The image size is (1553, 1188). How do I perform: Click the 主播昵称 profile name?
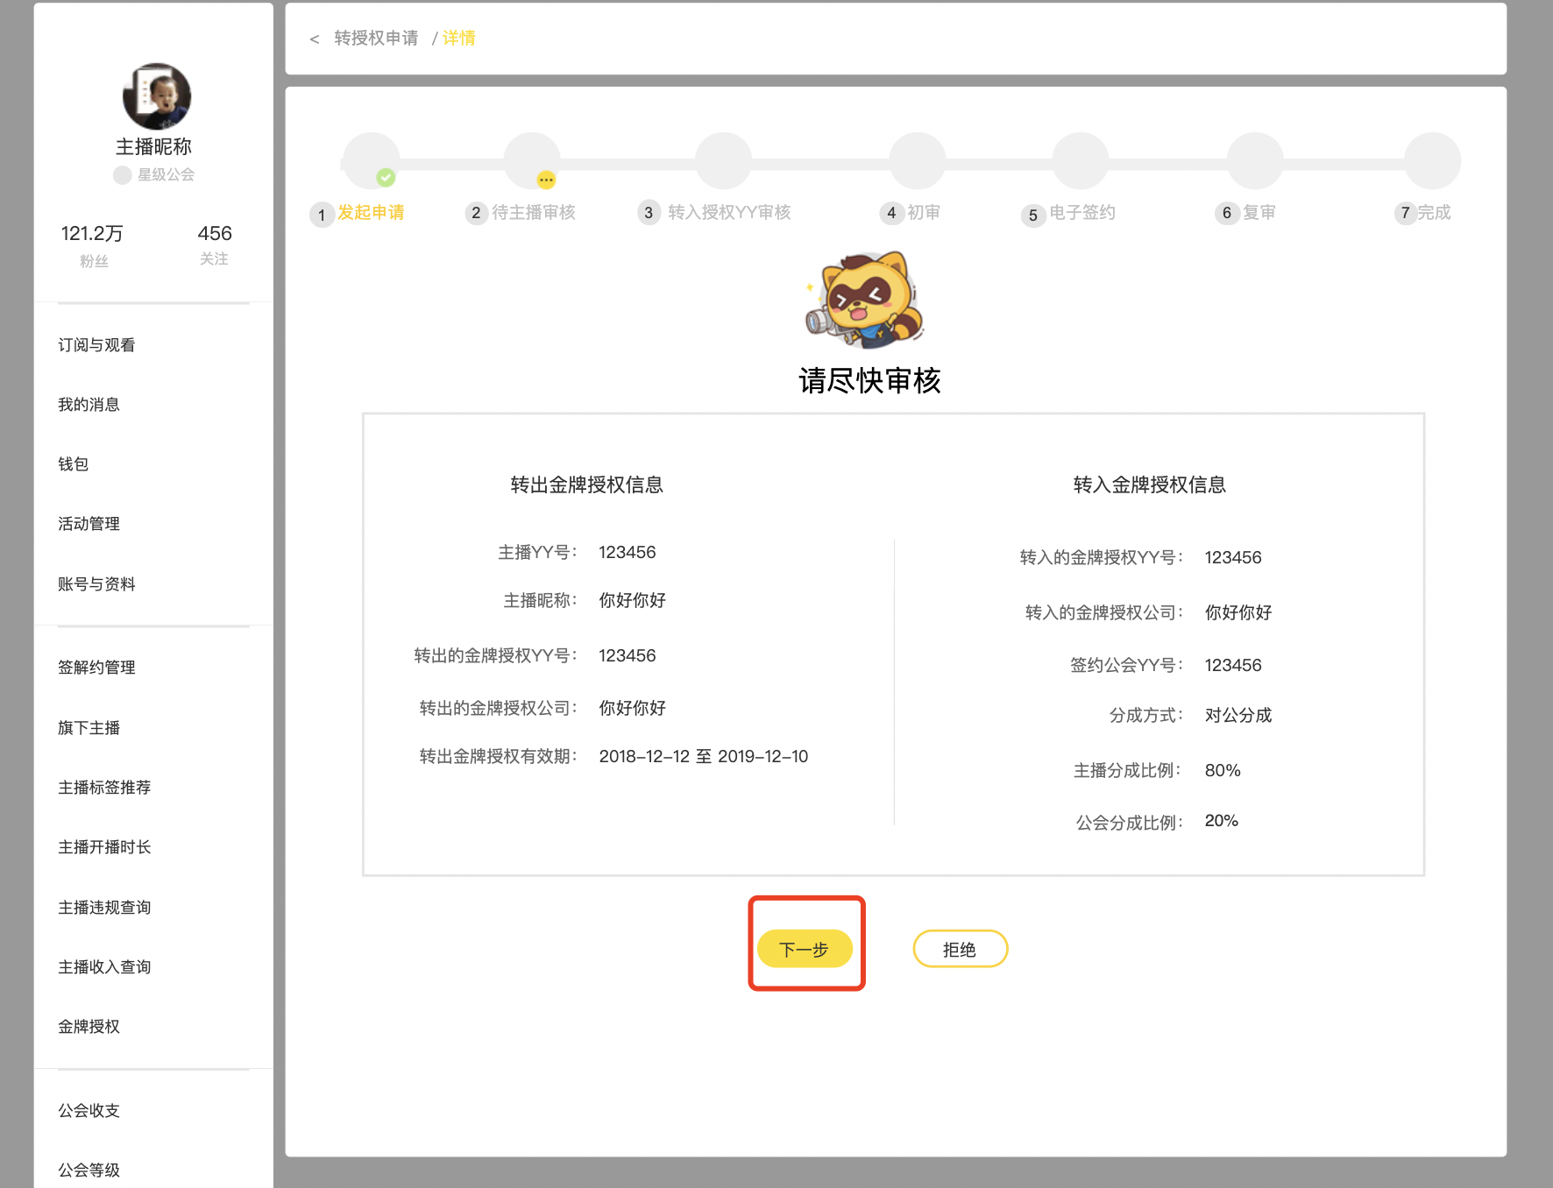pos(153,146)
